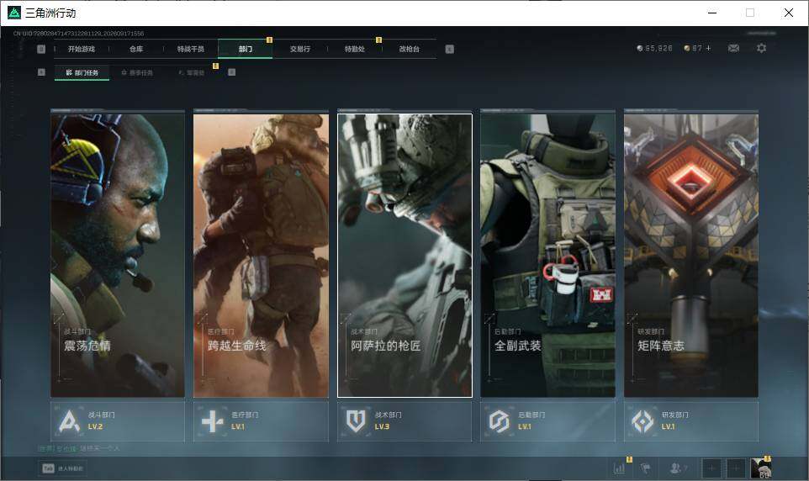Open the third sub-tab with notification badge
The height and width of the screenshot is (481, 809).
click(192, 73)
